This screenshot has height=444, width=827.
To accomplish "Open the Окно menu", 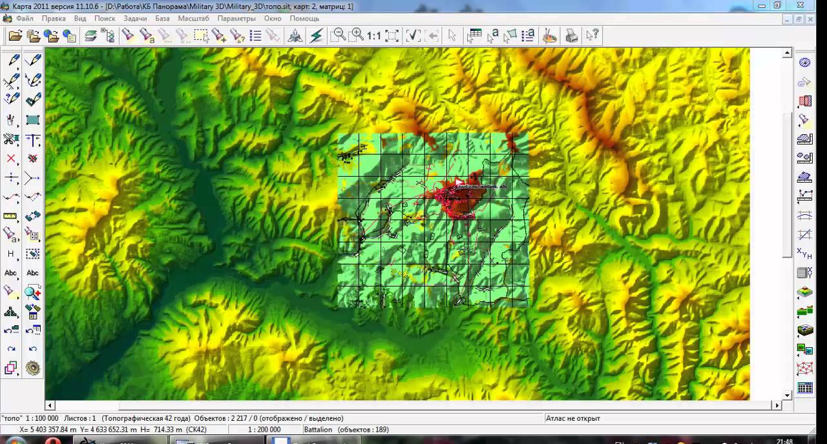I will pos(273,19).
